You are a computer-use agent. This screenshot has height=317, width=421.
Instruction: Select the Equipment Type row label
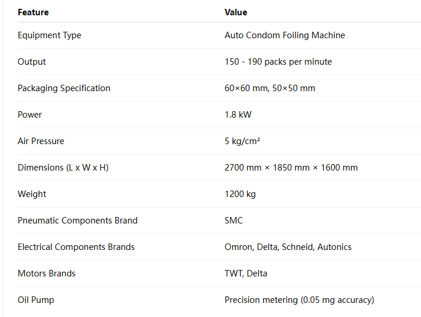[x=49, y=35]
